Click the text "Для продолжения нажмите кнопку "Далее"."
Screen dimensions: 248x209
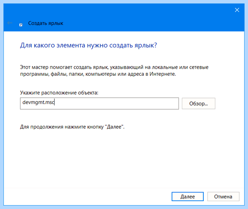tap(72, 127)
